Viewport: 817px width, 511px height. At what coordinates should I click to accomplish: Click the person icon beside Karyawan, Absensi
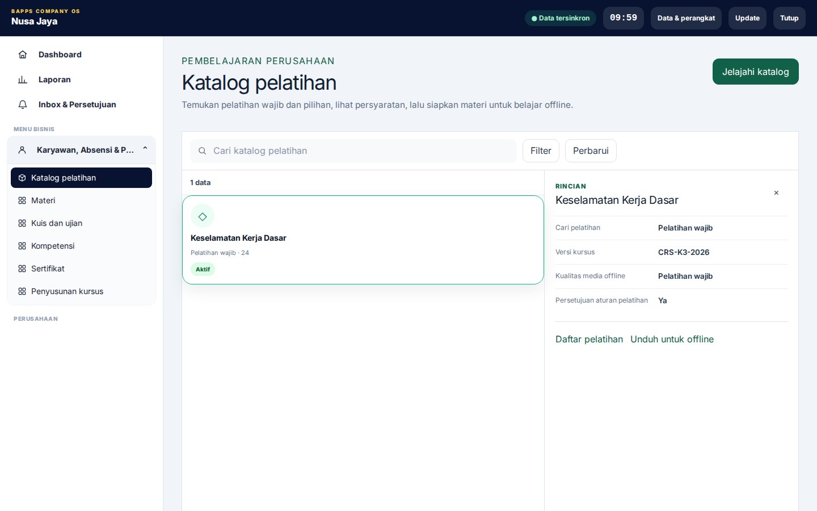22,150
